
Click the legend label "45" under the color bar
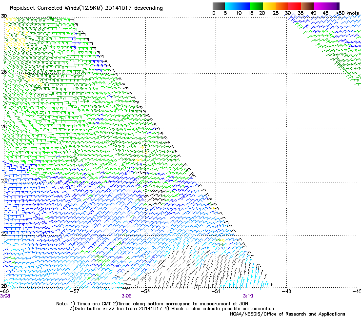click(325, 13)
